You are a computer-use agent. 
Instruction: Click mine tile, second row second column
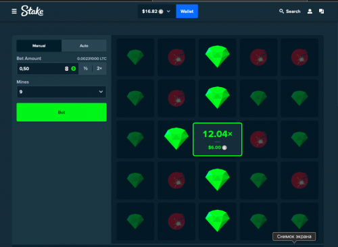pyautogui.click(x=176, y=99)
